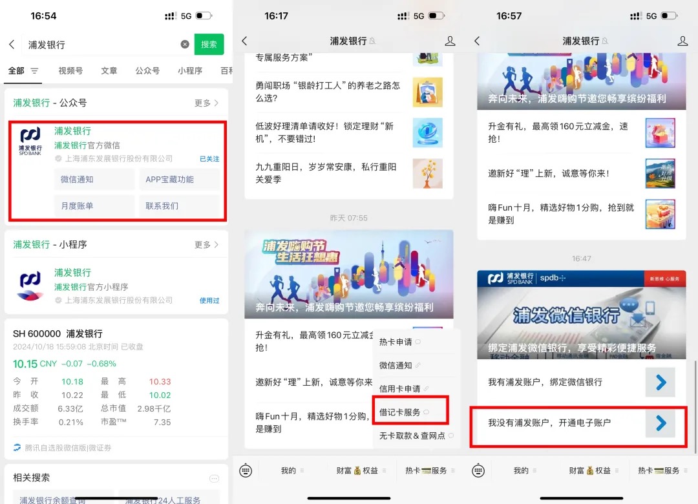Screen dimensions: 698x504
Task: Open 财富权益 menu in middle chat
Action: 361,470
